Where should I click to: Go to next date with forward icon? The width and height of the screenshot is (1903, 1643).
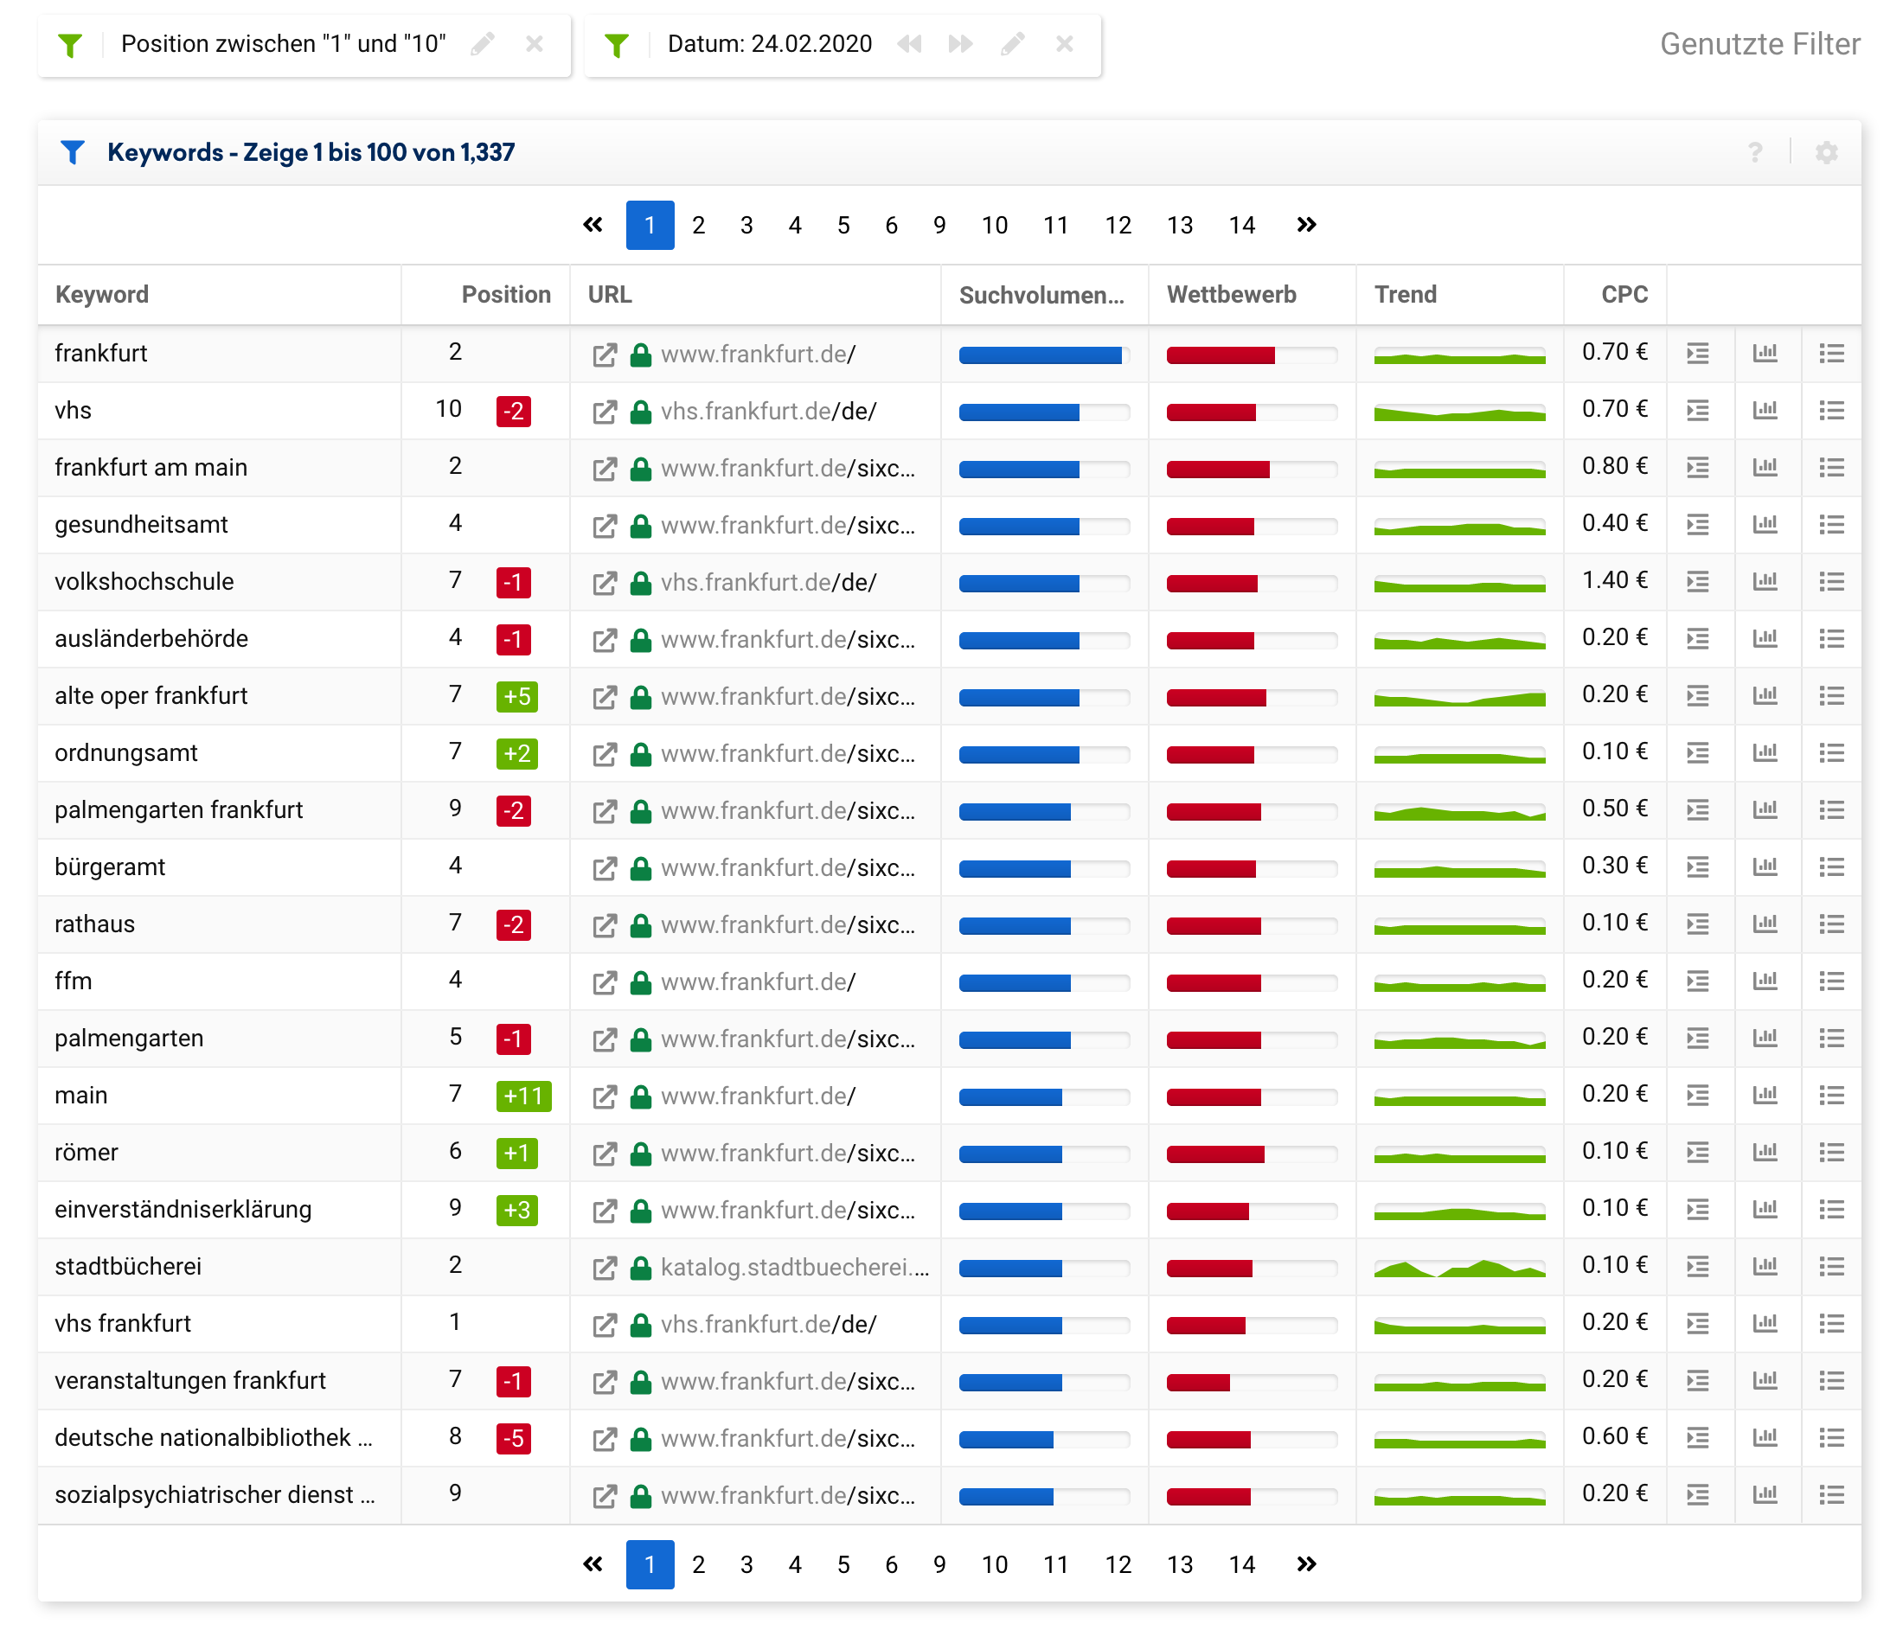[961, 44]
